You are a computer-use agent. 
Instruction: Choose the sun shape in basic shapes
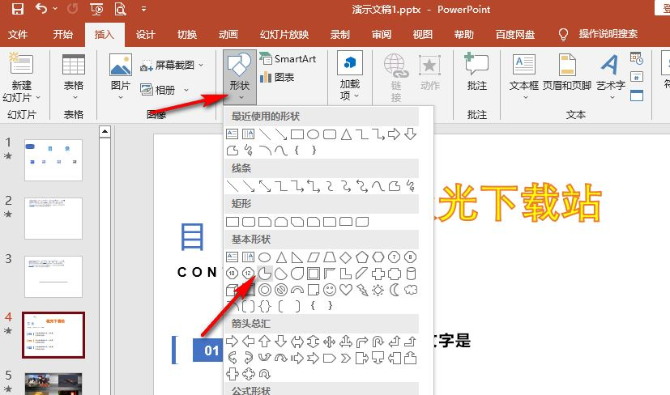pos(378,290)
